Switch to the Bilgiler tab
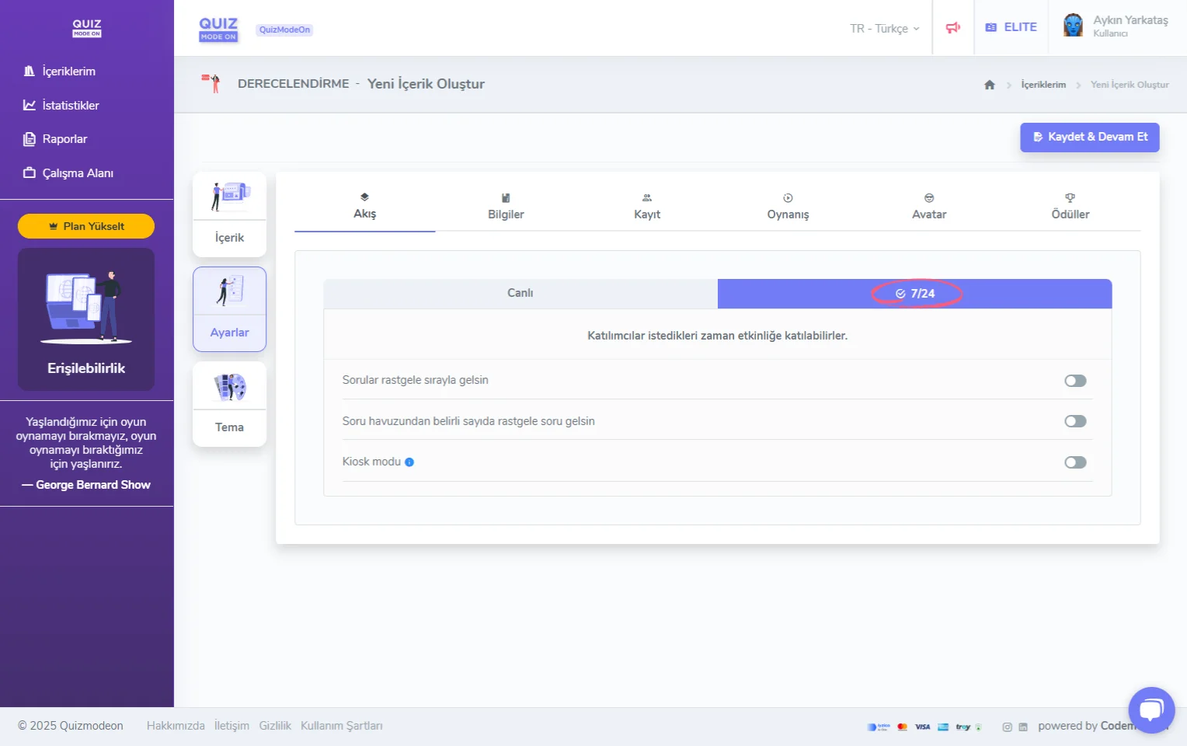 pyautogui.click(x=506, y=207)
